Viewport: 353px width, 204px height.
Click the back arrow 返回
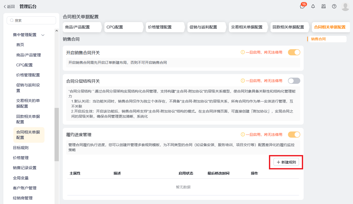9,7
